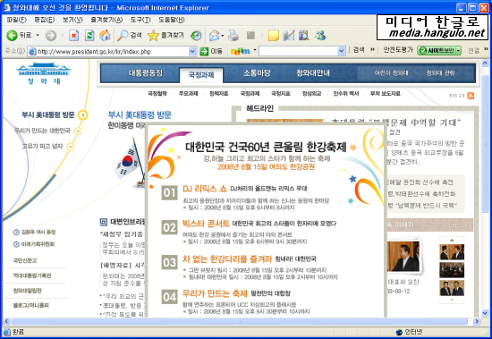Click the 고유가 파고 넘자 sidebar item
The image size is (492, 339).
click(42, 147)
